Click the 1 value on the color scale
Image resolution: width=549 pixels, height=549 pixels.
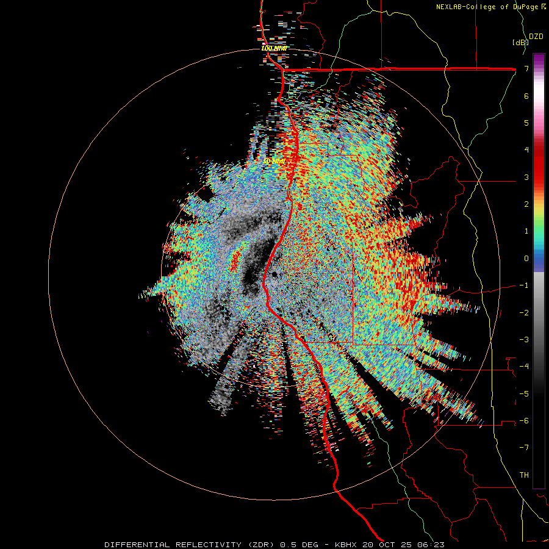pyautogui.click(x=526, y=231)
